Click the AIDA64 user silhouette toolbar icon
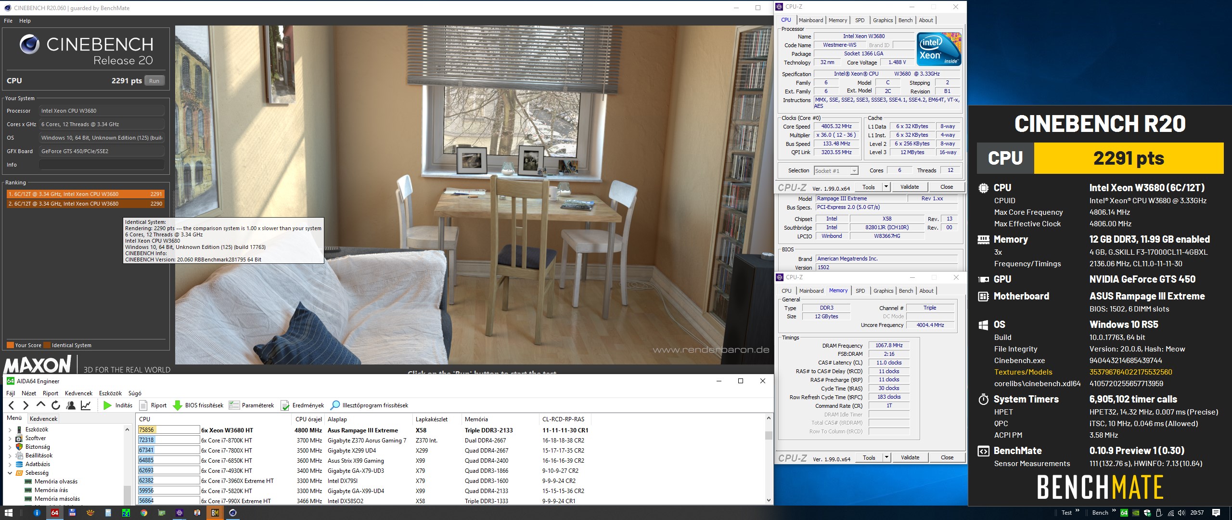 71,405
